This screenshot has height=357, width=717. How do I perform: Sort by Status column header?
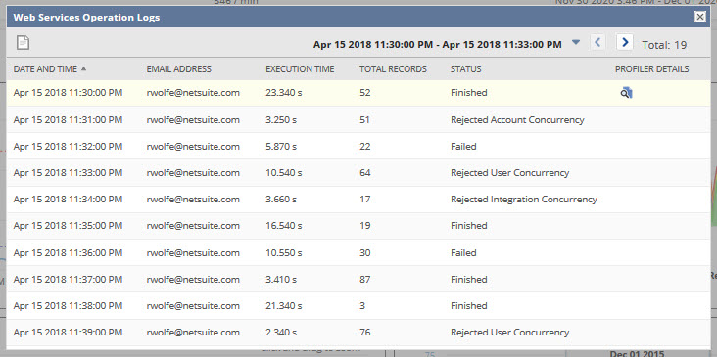click(465, 69)
